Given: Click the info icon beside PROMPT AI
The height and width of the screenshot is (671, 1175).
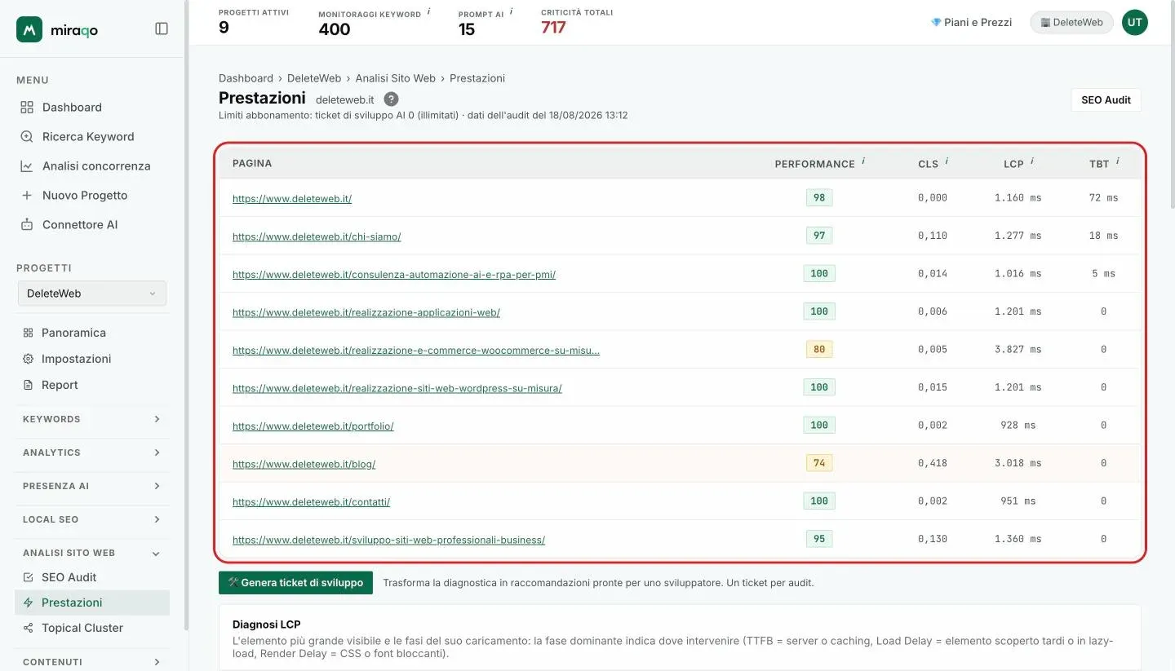Looking at the screenshot, I should (511, 12).
